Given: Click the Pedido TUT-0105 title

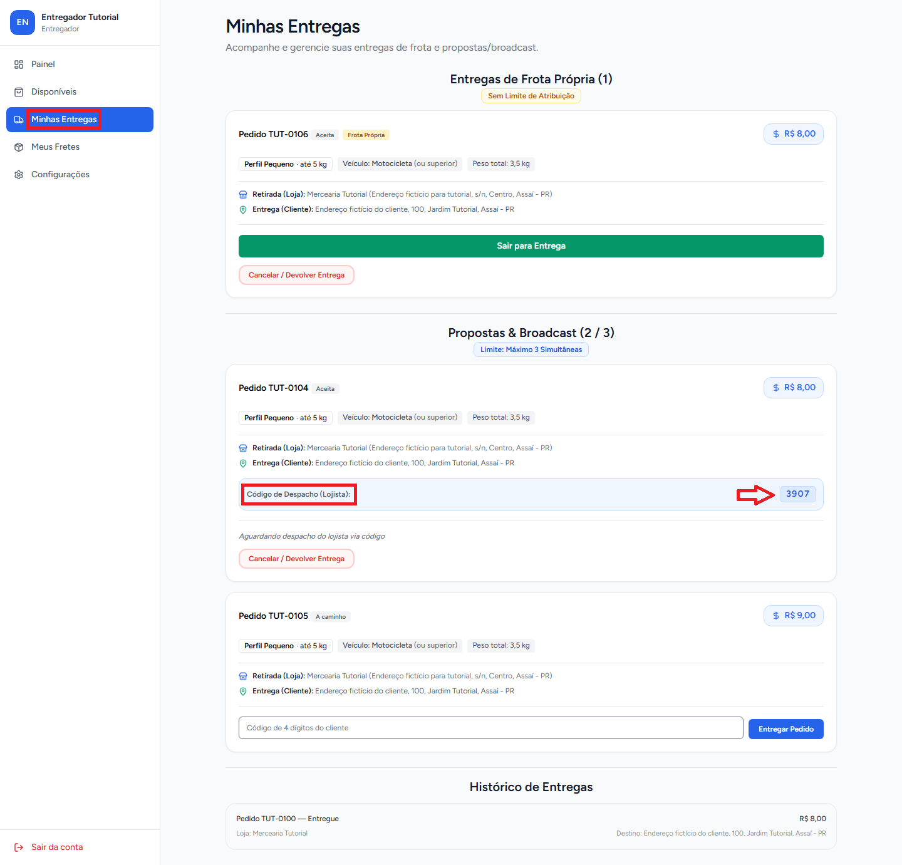Looking at the screenshot, I should pyautogui.click(x=273, y=616).
